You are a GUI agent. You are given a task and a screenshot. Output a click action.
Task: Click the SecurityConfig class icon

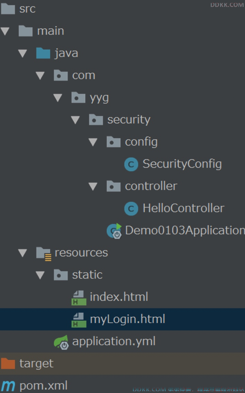131,164
